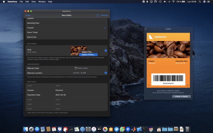Viewport: 213px width, 133px height.
Task: Open Terminal from the Dock
Action: pyautogui.click(x=145, y=129)
